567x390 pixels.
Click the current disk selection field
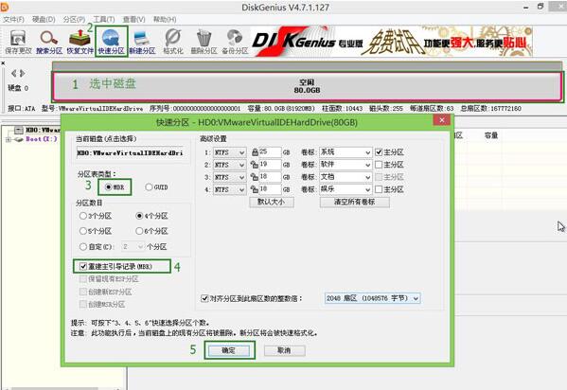coord(131,153)
